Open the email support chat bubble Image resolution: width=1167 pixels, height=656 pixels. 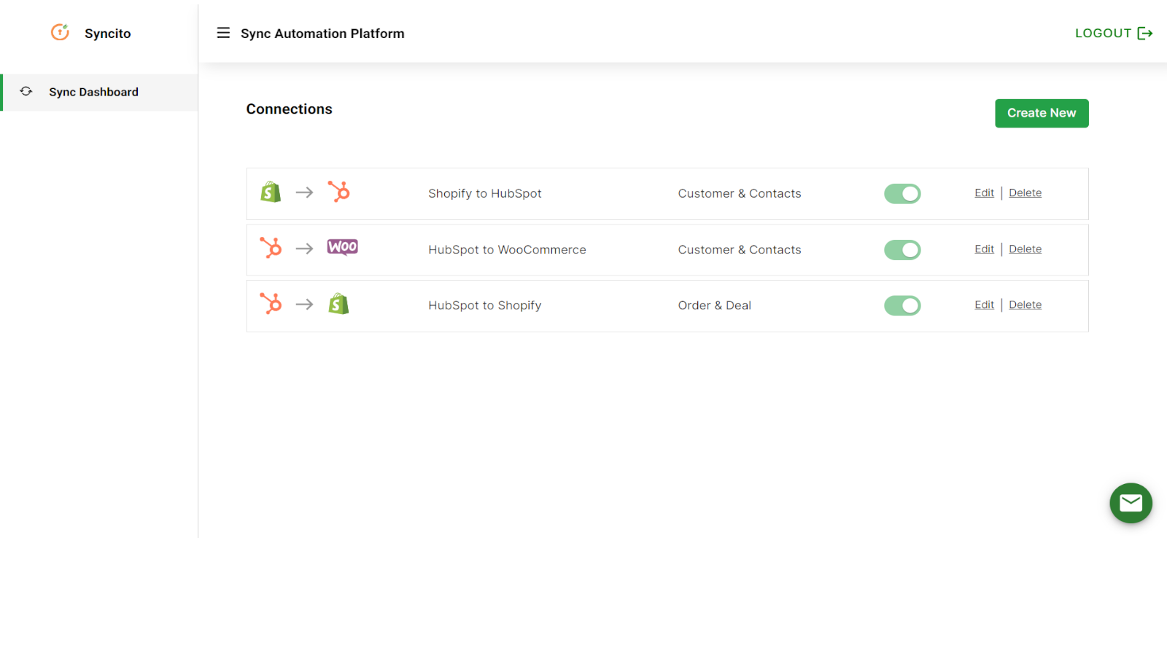click(1131, 503)
